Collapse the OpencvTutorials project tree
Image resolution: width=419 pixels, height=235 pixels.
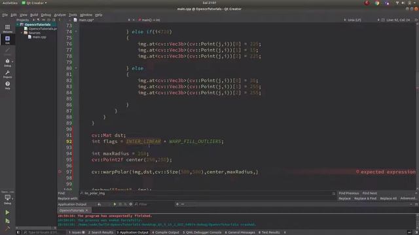18,24
